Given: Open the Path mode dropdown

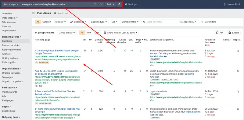Looking at the screenshot, I should click(x=110, y=4).
